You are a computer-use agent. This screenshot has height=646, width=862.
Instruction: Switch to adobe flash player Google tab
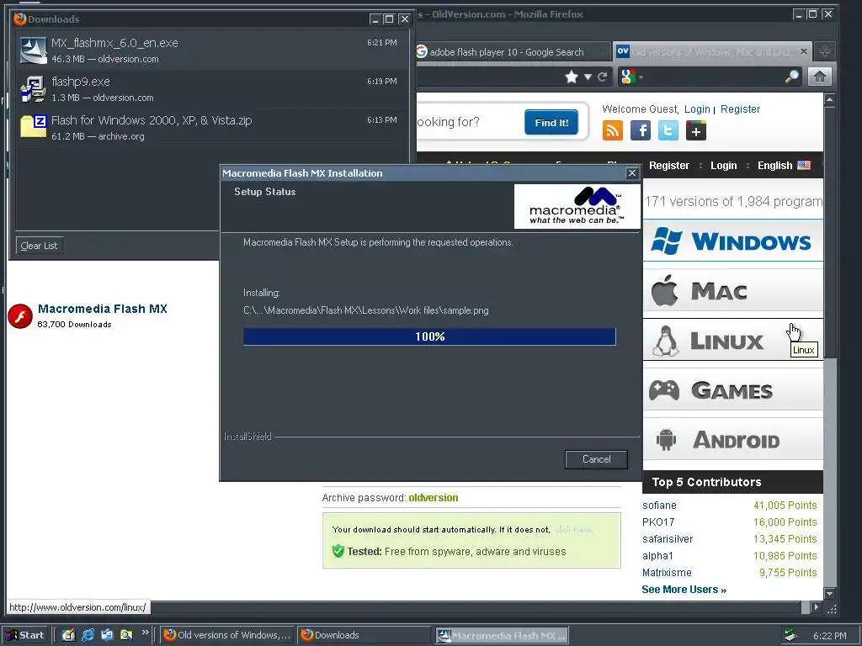pos(513,51)
